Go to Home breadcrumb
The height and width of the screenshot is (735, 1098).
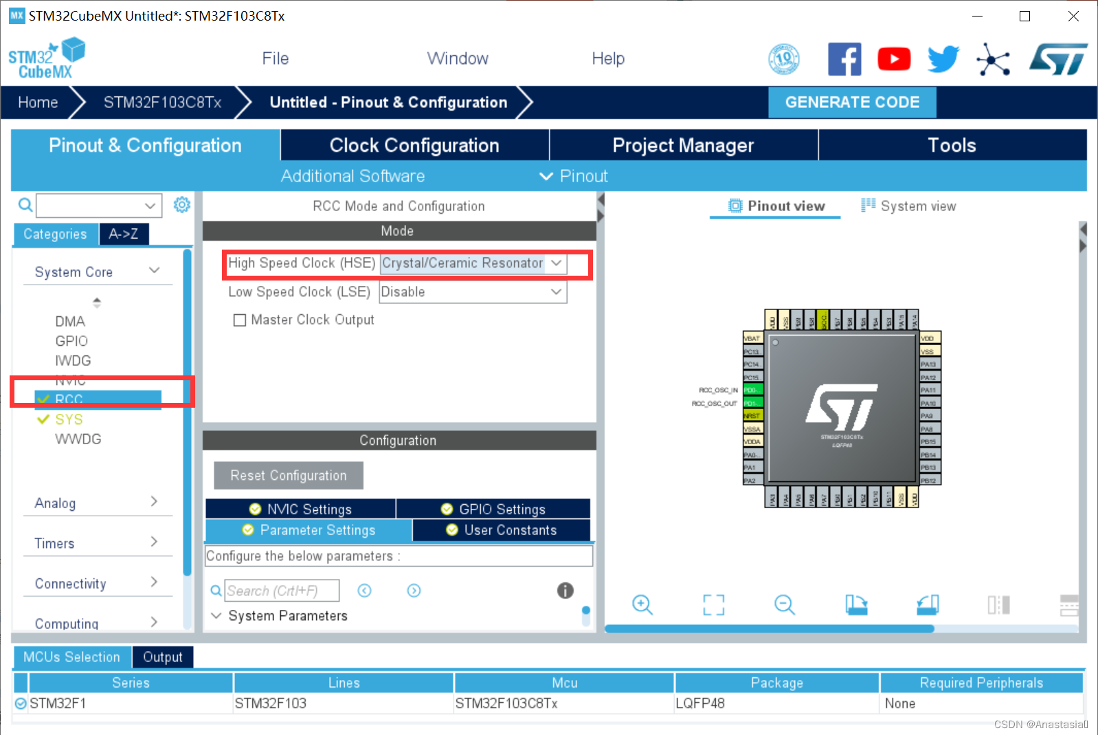[x=38, y=102]
